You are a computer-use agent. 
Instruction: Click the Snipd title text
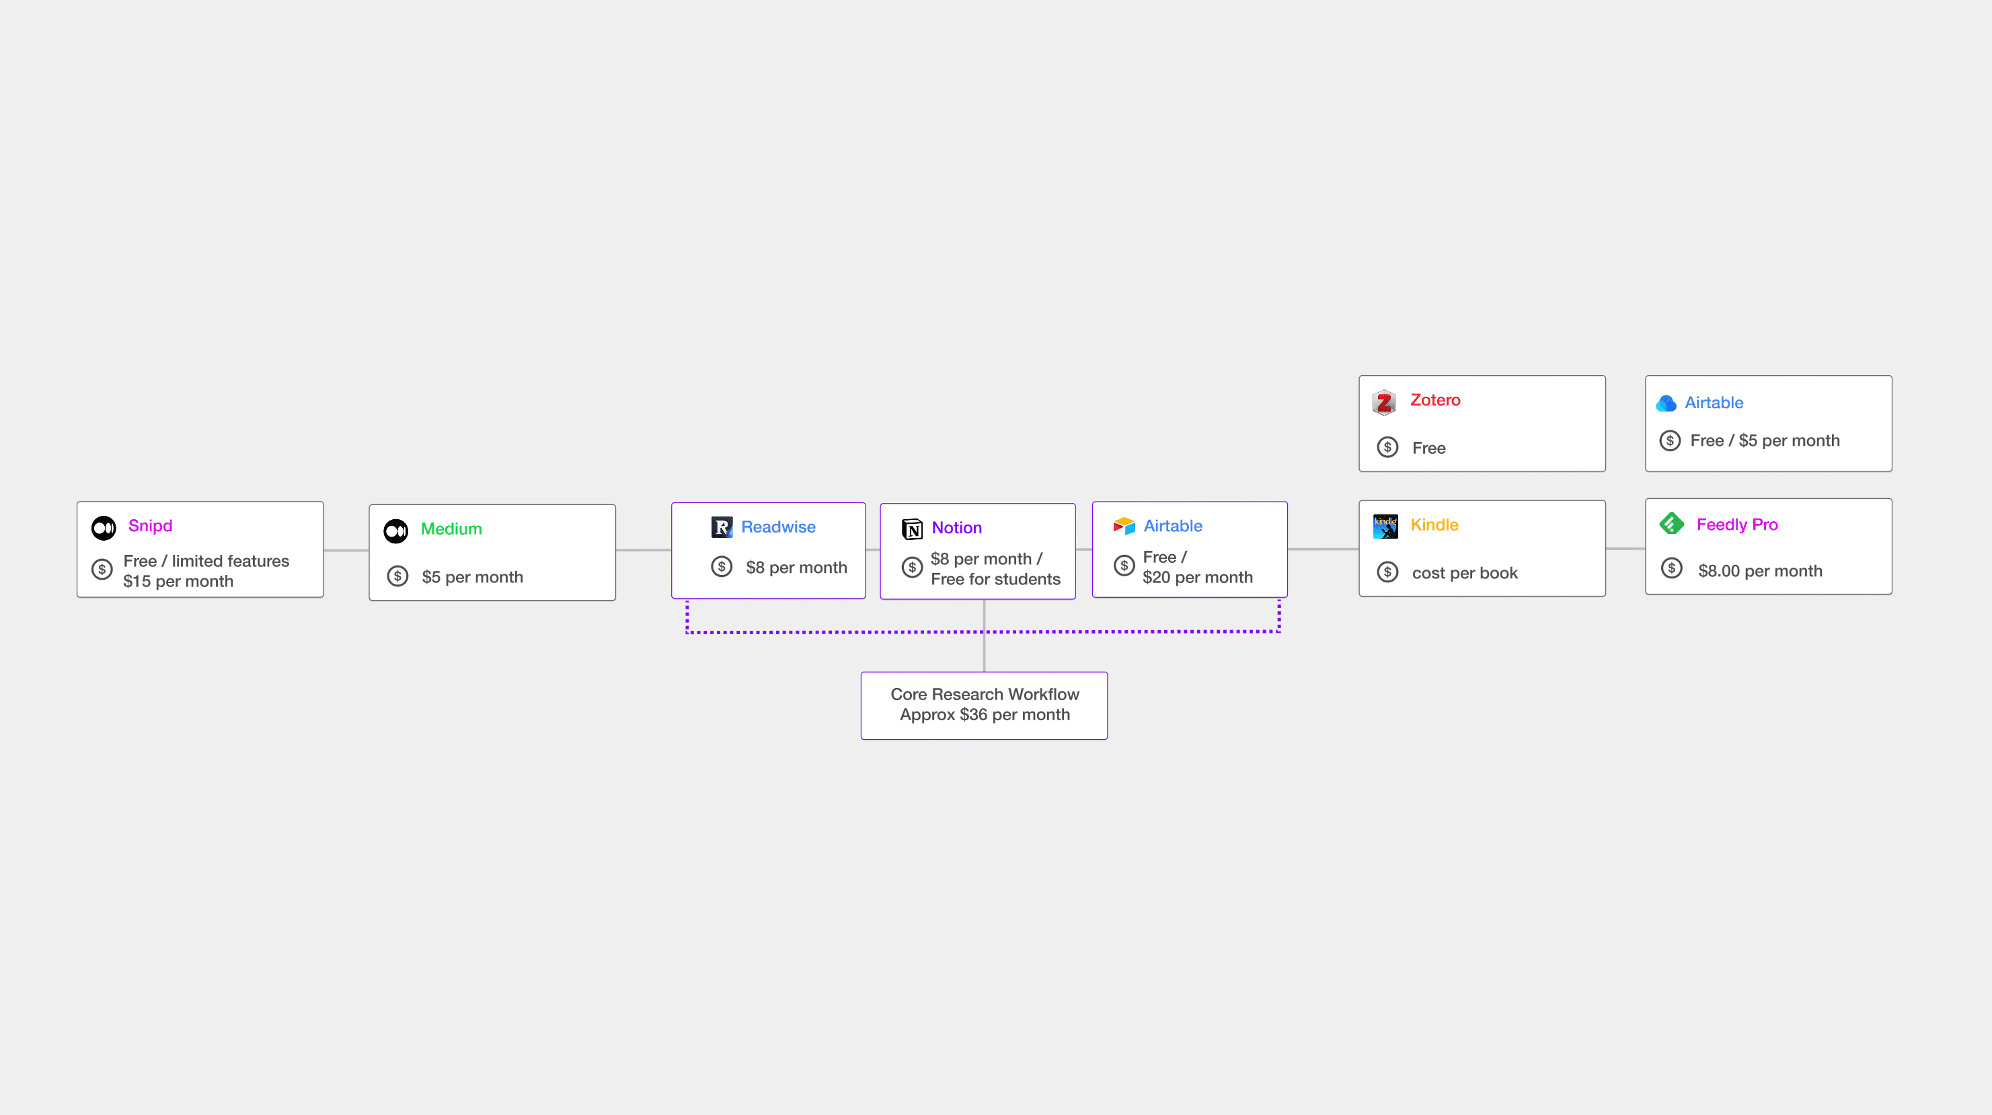(x=150, y=526)
